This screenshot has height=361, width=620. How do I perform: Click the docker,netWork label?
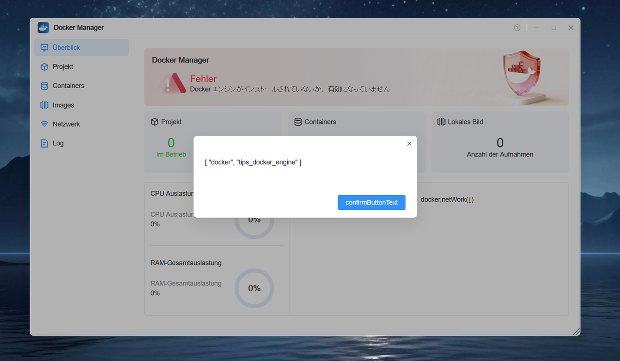coord(447,200)
